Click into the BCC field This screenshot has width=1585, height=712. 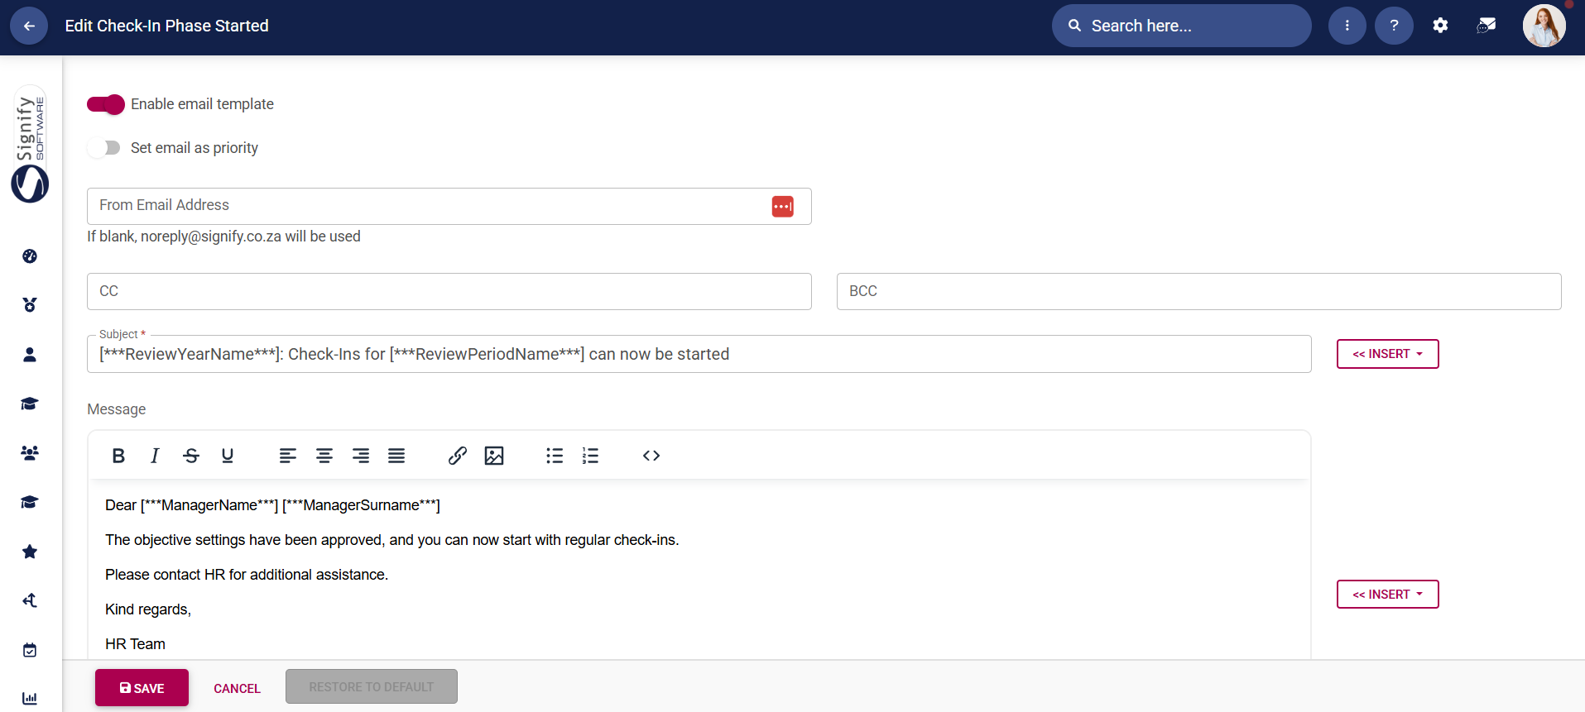click(x=1199, y=291)
